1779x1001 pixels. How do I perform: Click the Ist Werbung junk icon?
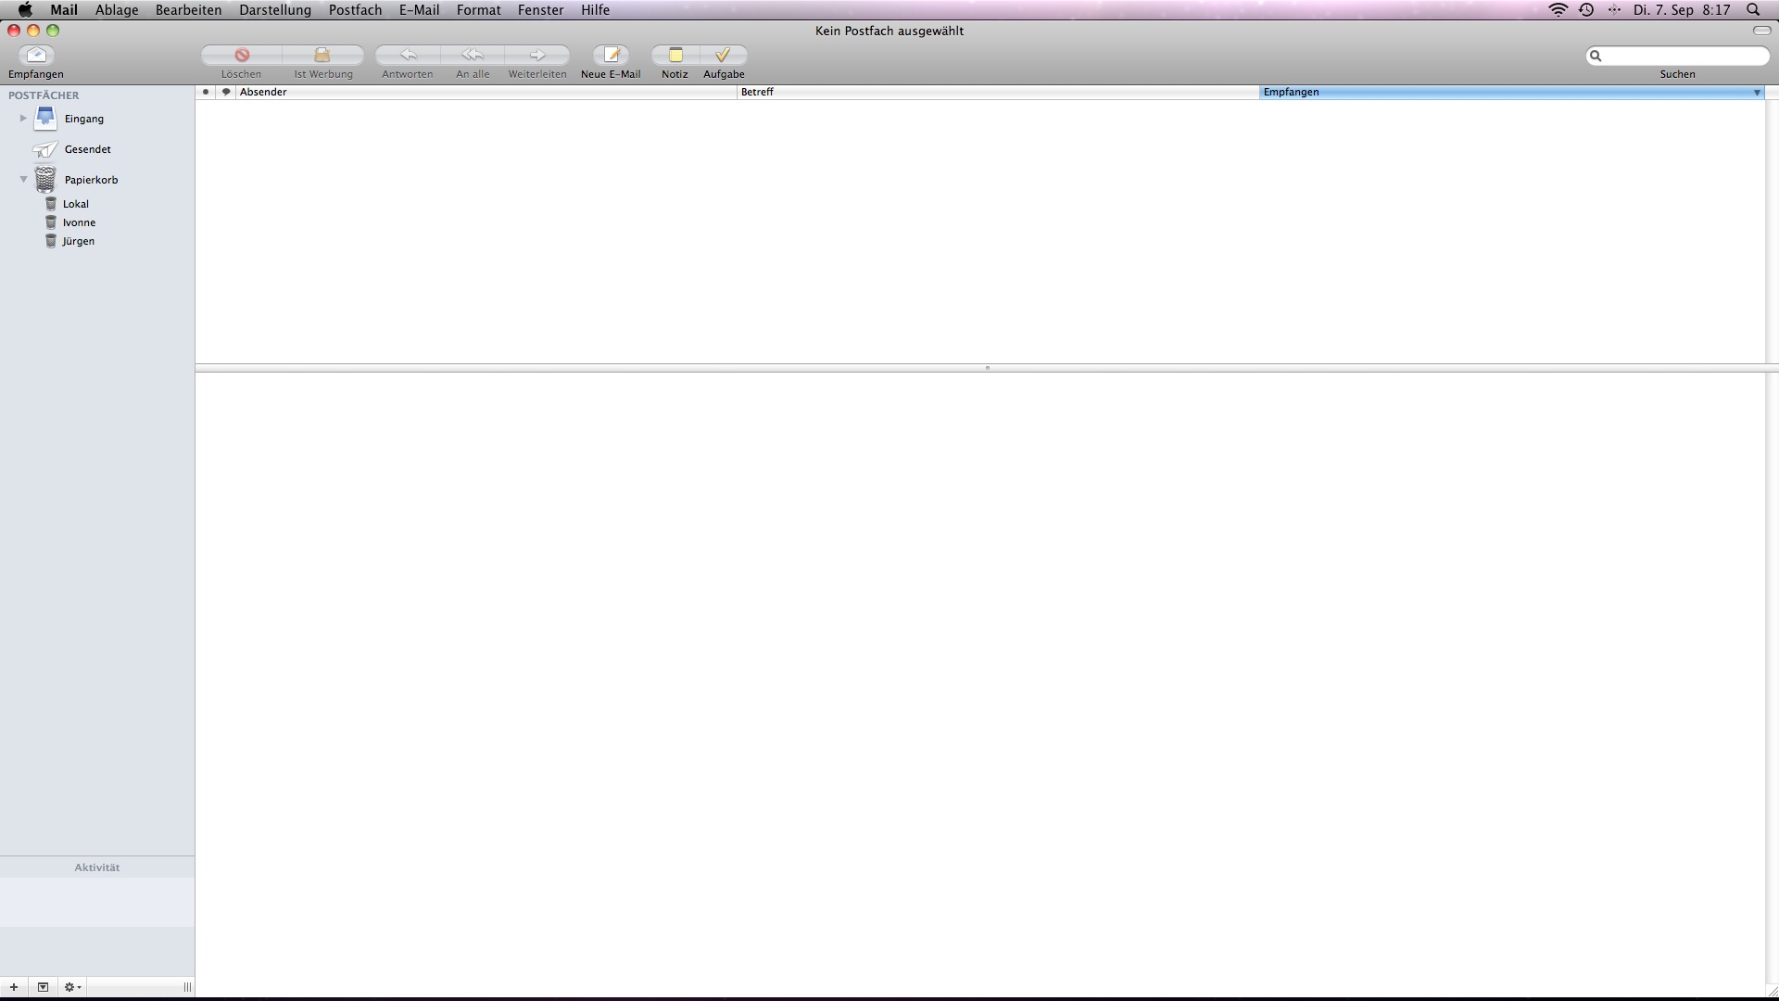(x=322, y=56)
